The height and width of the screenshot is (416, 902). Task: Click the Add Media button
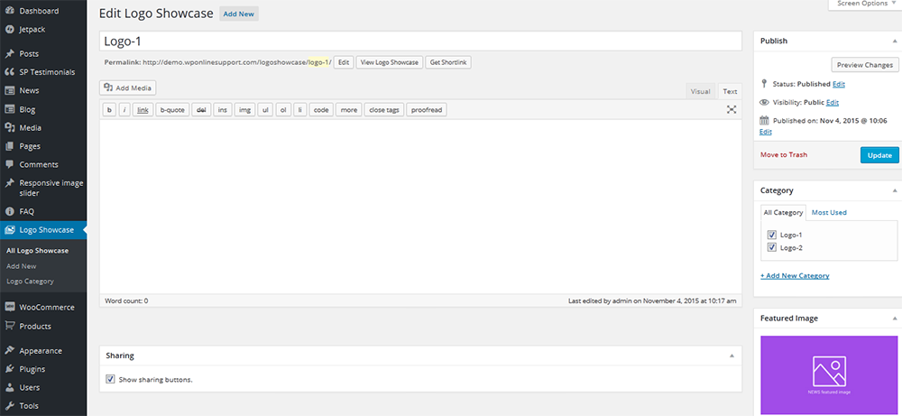[x=128, y=88]
